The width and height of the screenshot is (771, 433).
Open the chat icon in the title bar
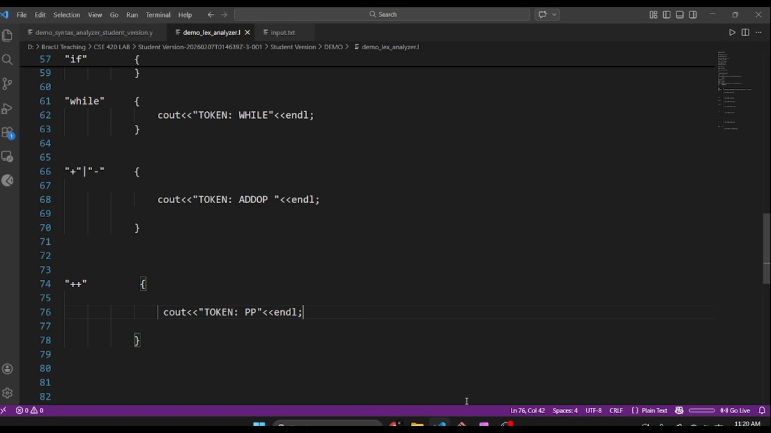(542, 14)
